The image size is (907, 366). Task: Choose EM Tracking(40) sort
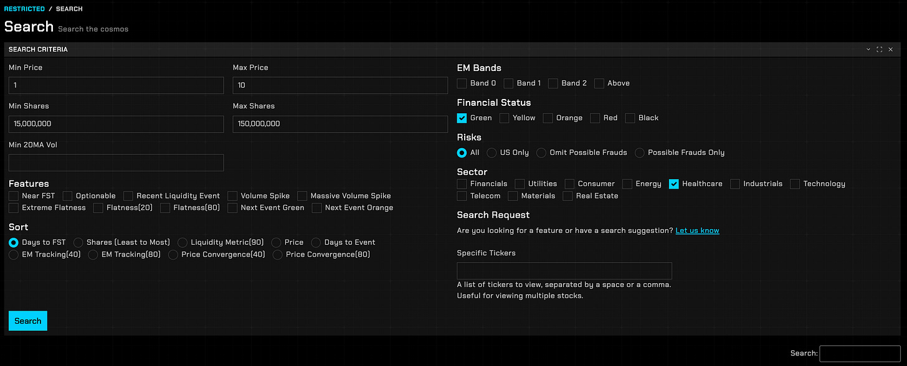(14, 255)
